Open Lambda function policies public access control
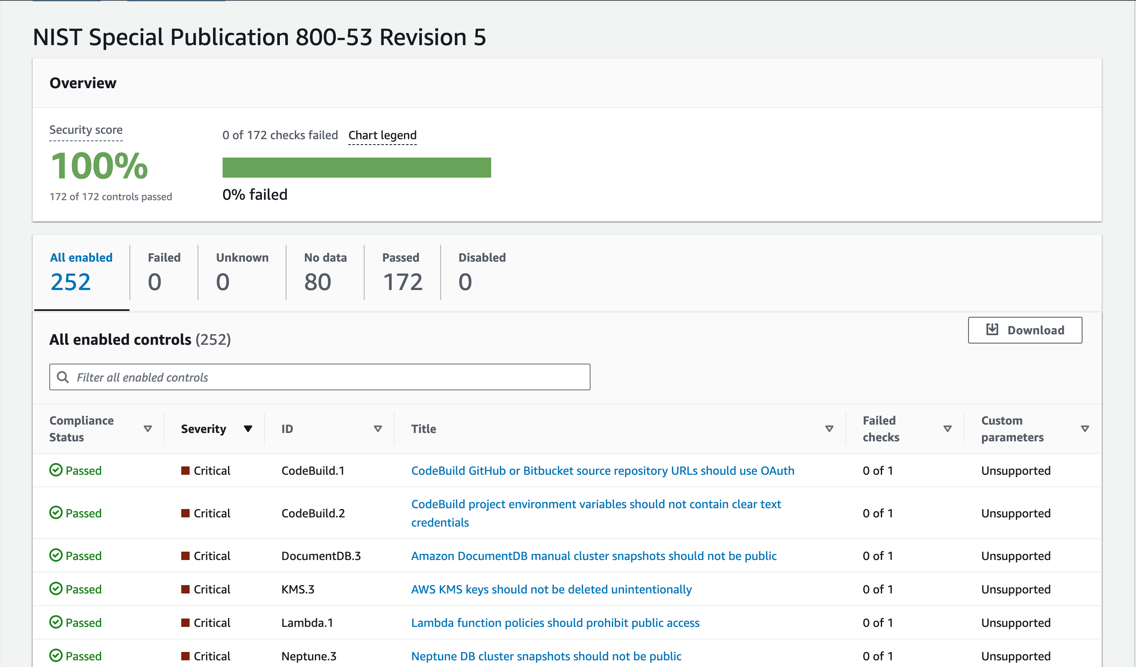This screenshot has height=667, width=1136. pyautogui.click(x=555, y=622)
